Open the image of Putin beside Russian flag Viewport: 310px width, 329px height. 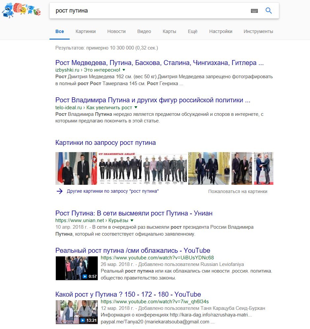76,168
